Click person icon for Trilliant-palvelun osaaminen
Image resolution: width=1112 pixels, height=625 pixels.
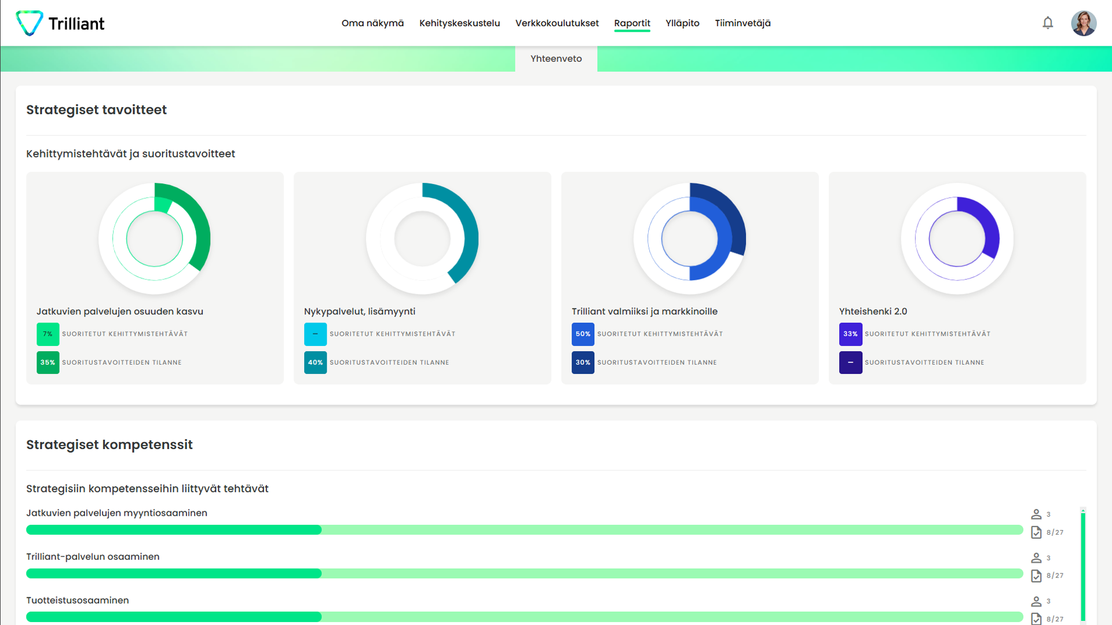(1036, 558)
